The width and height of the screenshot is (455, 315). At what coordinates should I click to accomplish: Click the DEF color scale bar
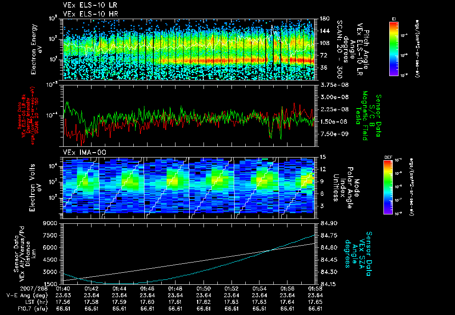388,187
